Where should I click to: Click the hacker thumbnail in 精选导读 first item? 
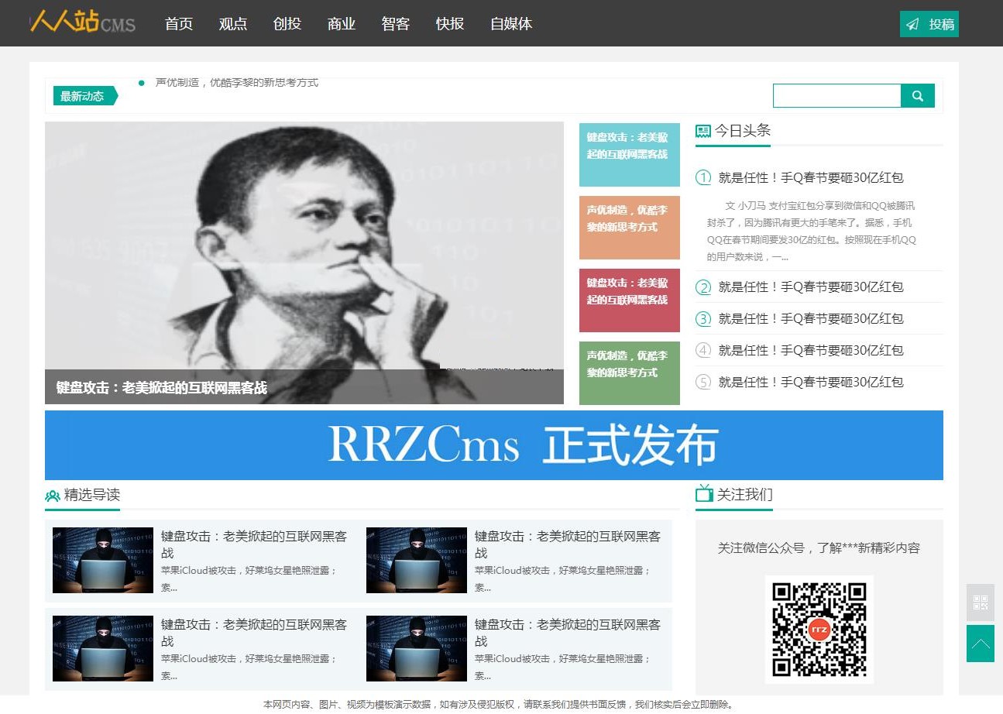coord(102,559)
